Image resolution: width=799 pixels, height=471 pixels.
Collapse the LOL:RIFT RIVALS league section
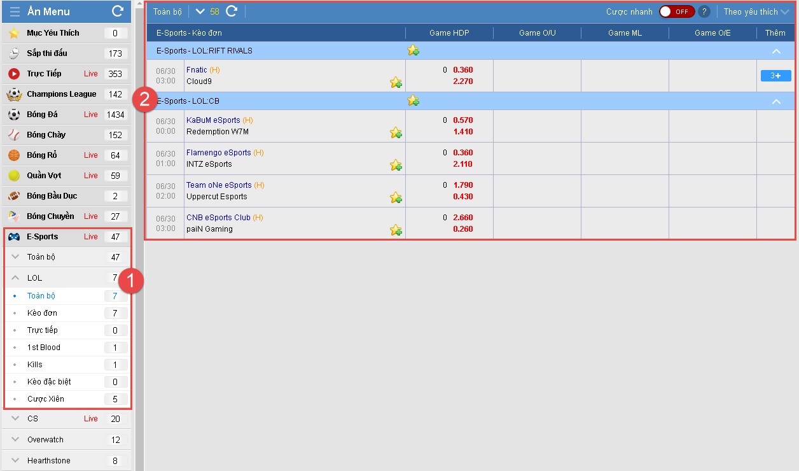click(775, 51)
